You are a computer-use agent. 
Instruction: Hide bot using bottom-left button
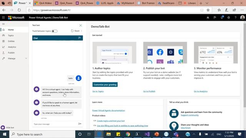[x=7, y=128]
